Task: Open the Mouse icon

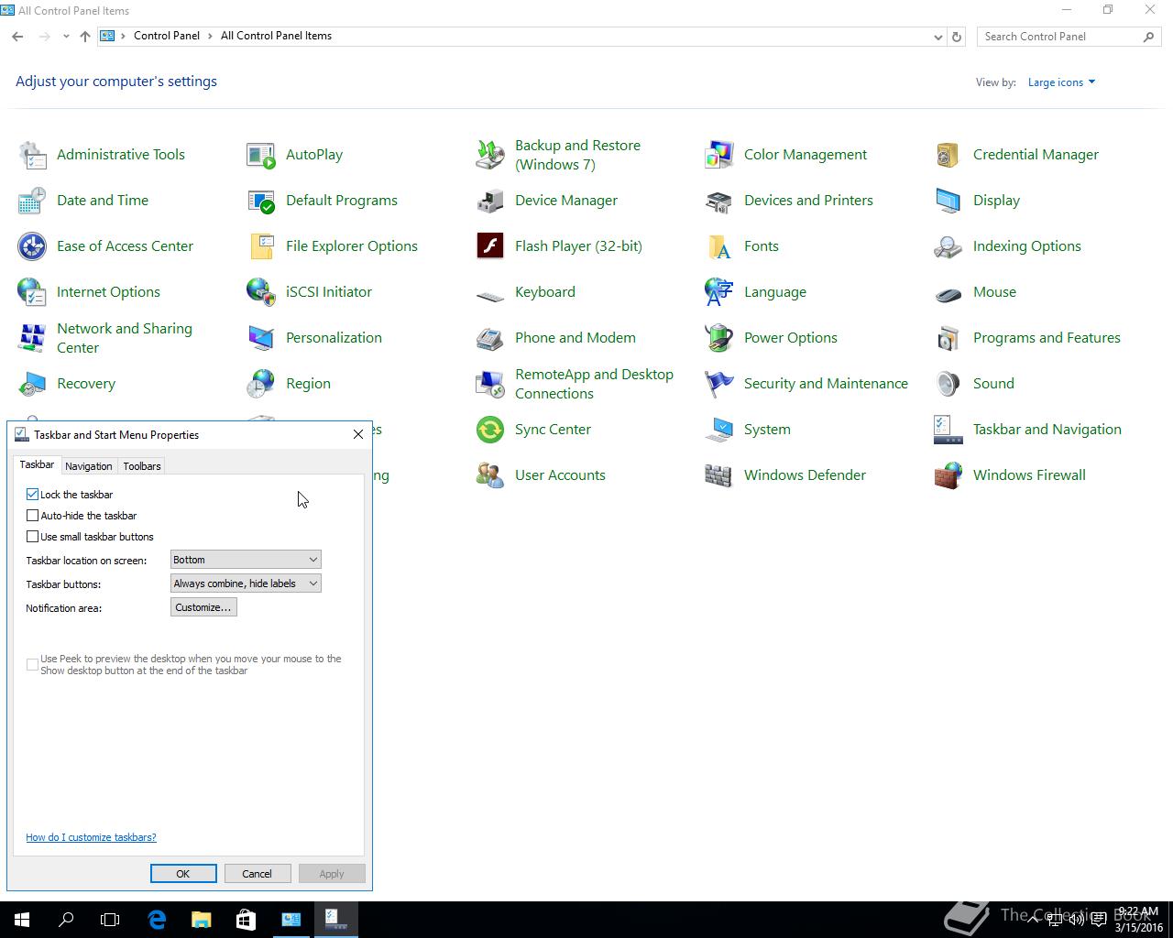Action: 948,294
